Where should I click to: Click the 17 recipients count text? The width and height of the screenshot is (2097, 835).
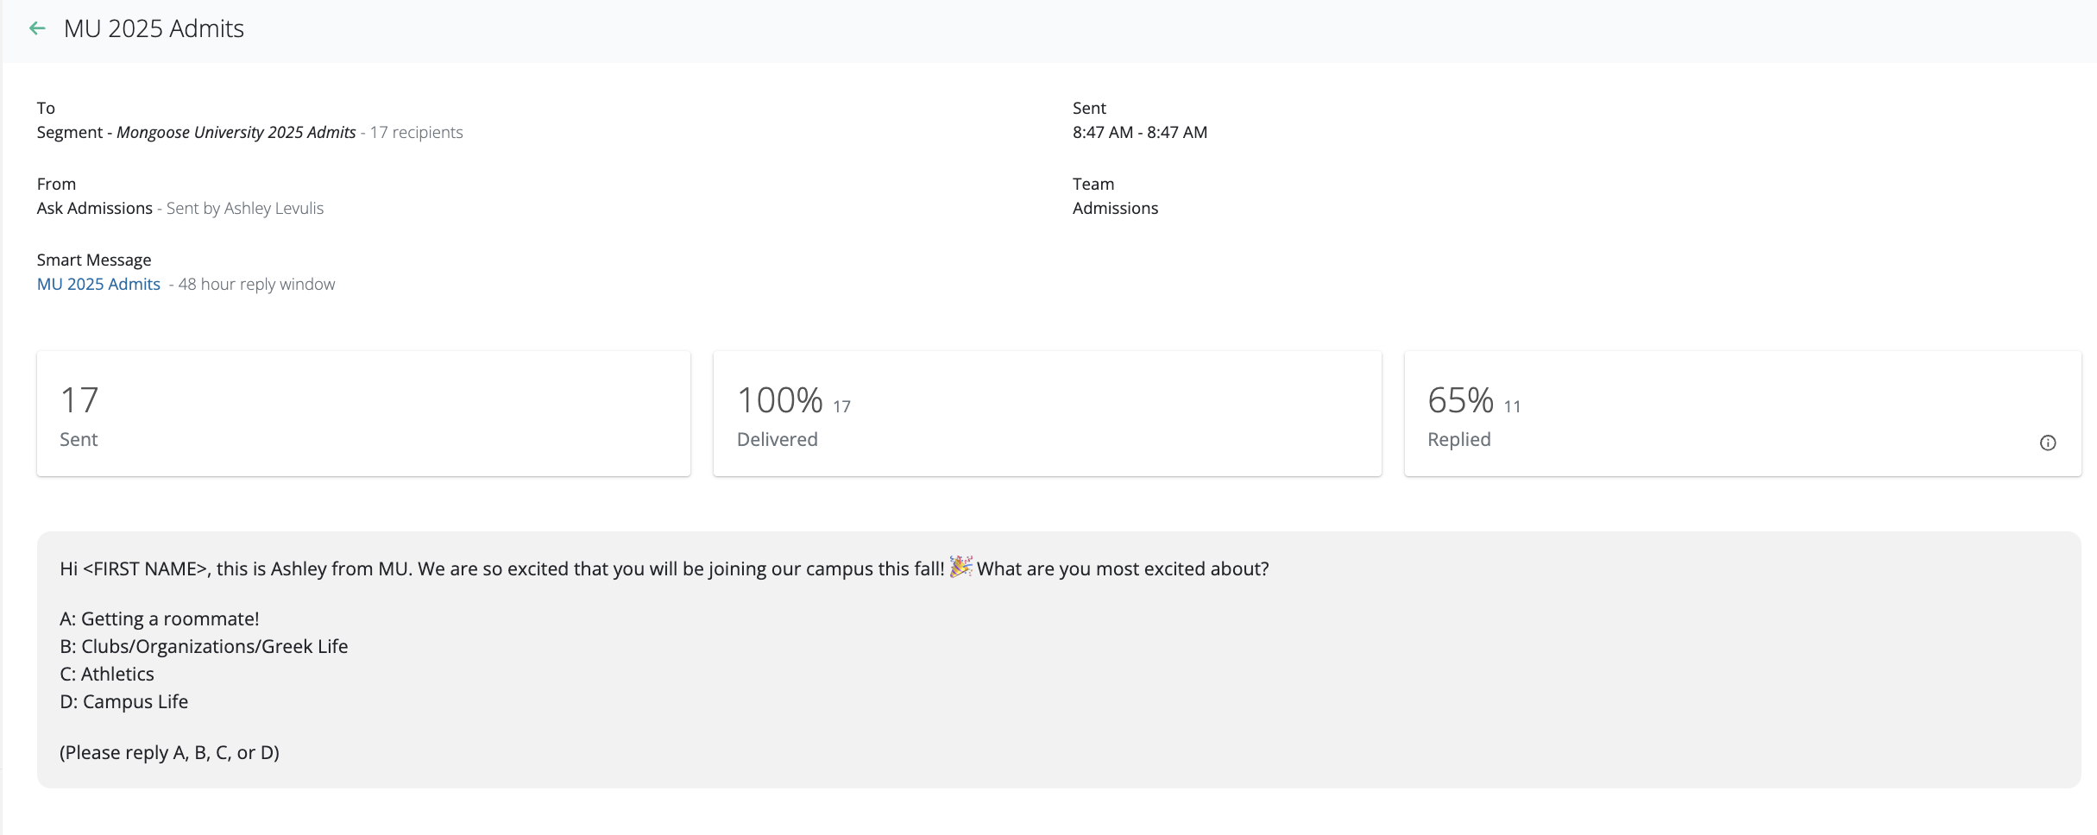pyautogui.click(x=416, y=133)
